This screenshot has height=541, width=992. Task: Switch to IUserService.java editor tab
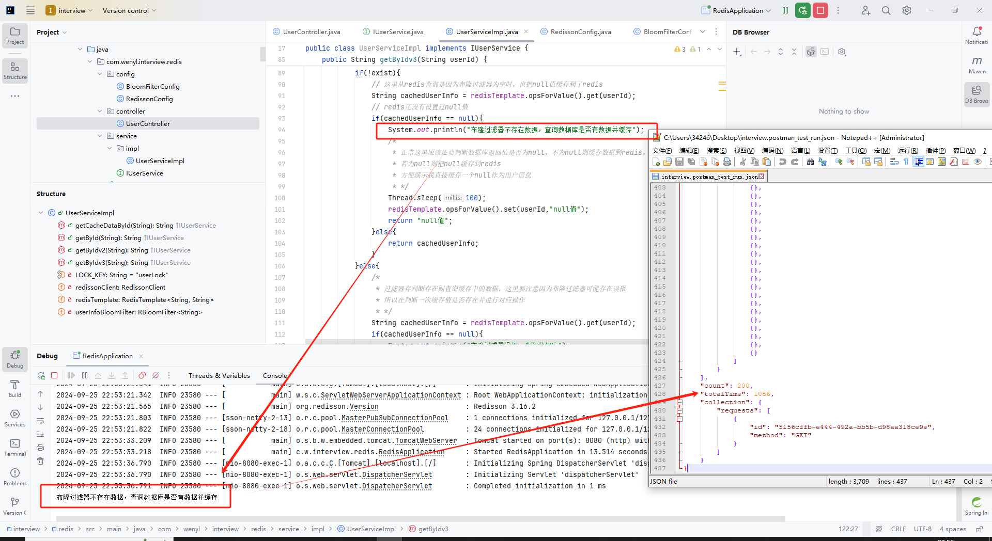393,31
